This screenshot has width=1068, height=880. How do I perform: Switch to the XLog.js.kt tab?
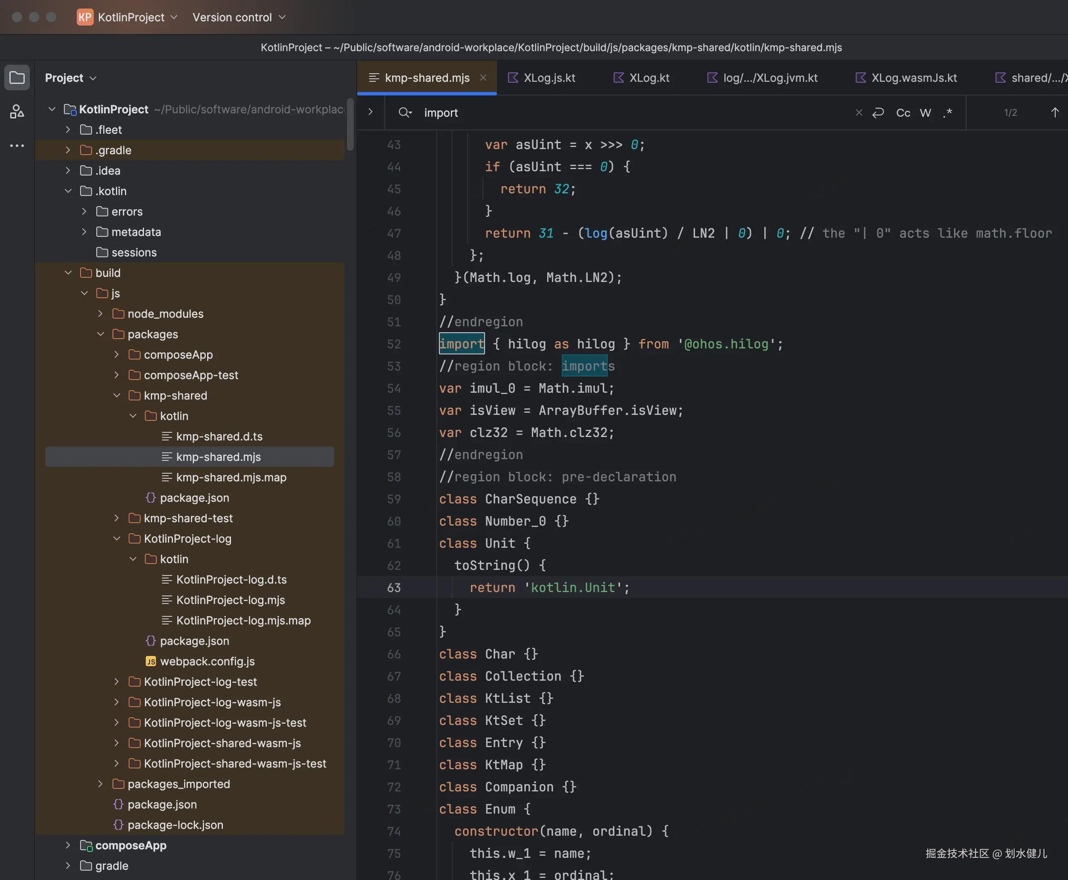pyautogui.click(x=542, y=78)
